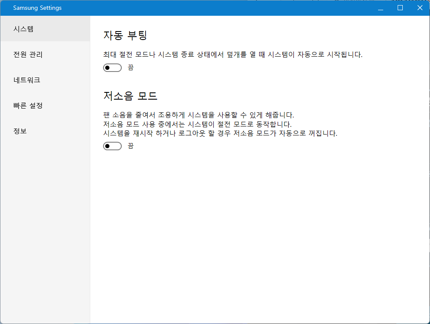Click the line about reducing 팬 소음
Viewport: 430px width, 324px height.
point(198,115)
